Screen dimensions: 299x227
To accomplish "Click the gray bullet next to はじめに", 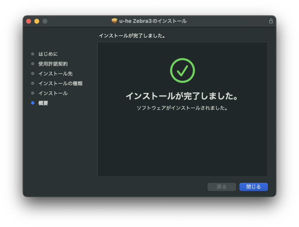I will pos(33,54).
